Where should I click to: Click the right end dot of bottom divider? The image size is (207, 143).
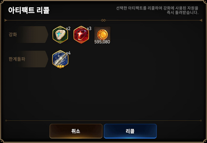pos(201,120)
